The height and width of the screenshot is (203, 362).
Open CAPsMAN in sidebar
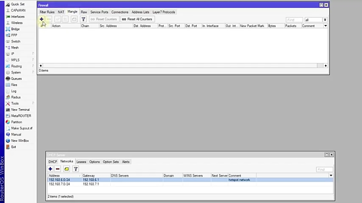[x=18, y=10]
